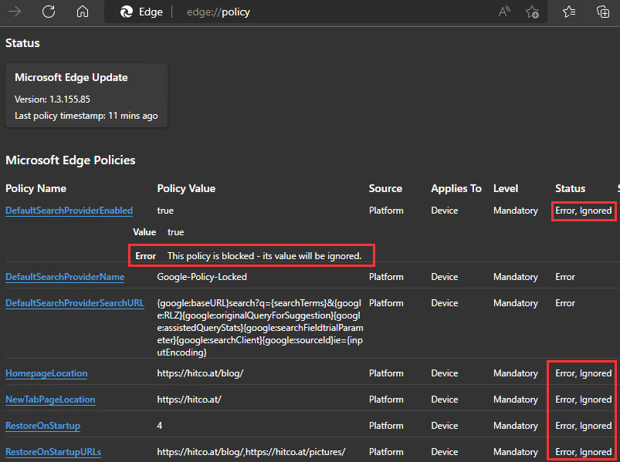Click the Applies To column header
The height and width of the screenshot is (462, 620).
coord(456,188)
